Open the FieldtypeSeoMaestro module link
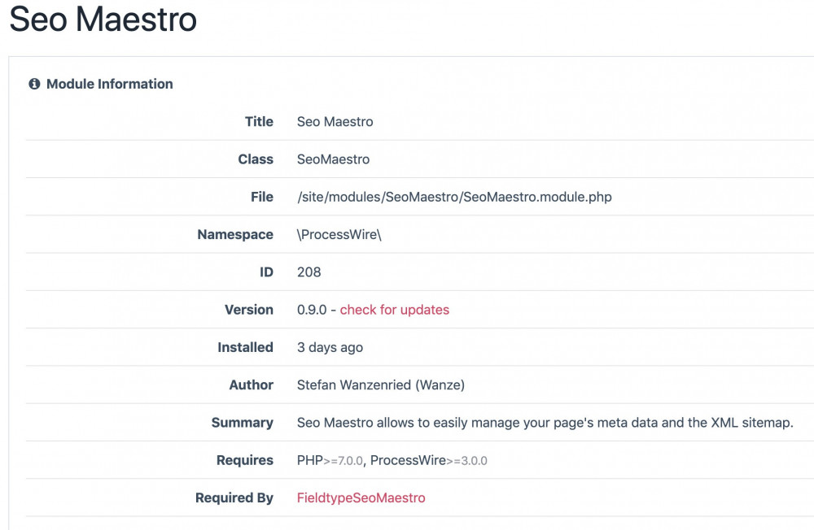 pyautogui.click(x=361, y=497)
